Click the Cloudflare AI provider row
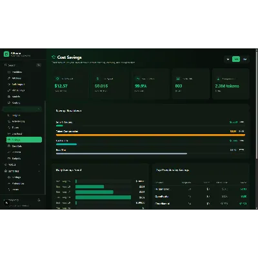This screenshot has width=258, height=258. click(x=201, y=203)
